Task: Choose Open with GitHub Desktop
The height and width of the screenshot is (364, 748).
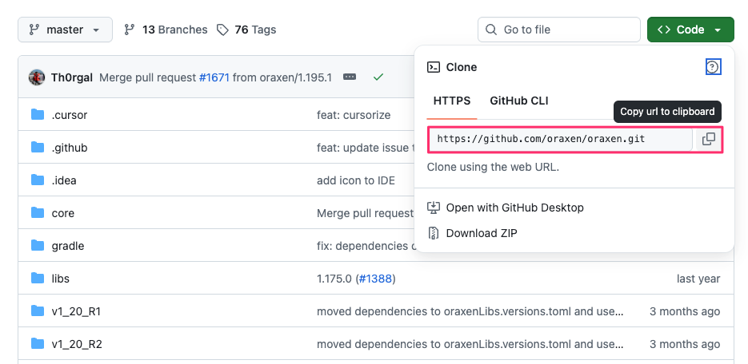Action: coord(505,208)
